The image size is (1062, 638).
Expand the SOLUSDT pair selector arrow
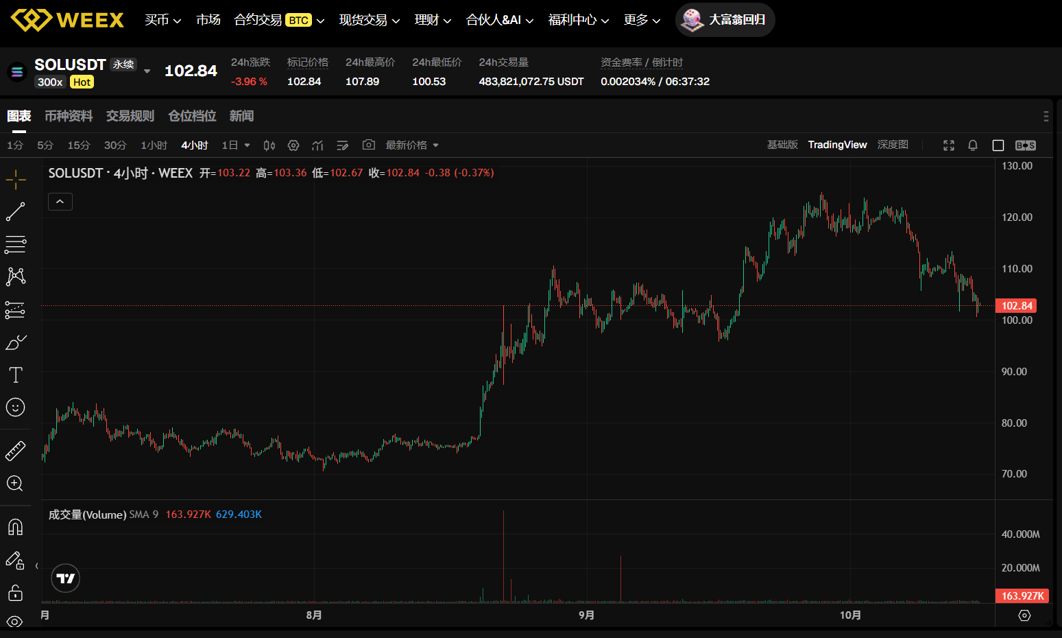coord(147,71)
